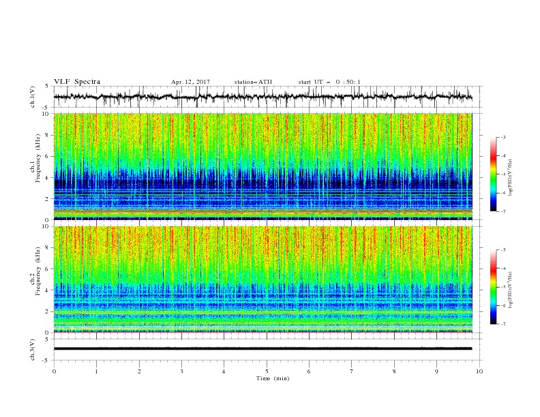
Task: Click the log(PSD) label beside ch.2 colorbar
Action: (x=511, y=290)
